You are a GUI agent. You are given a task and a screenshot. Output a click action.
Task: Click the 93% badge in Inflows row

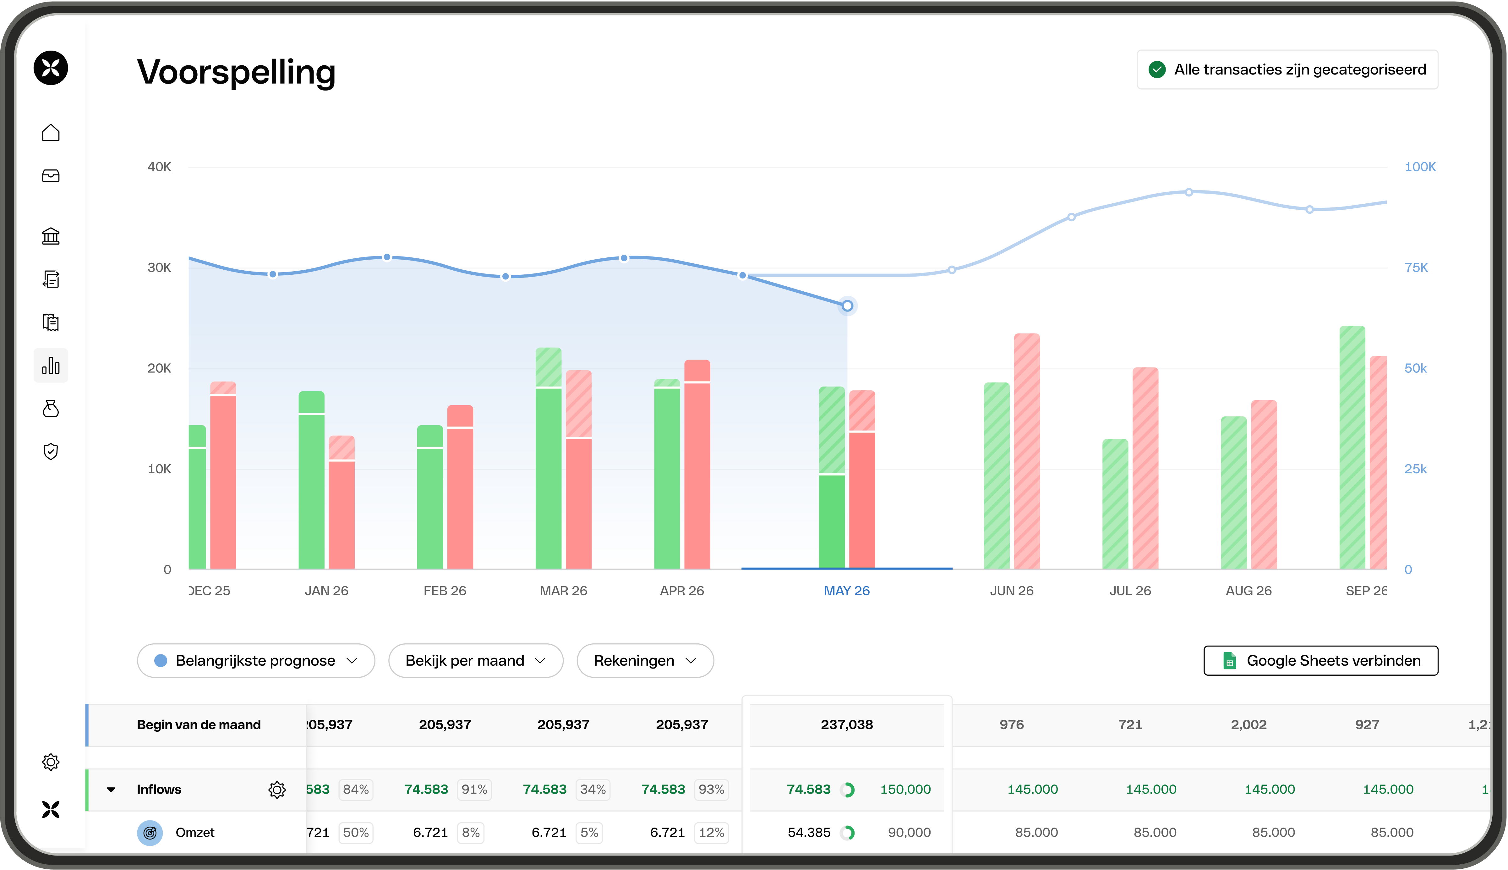point(711,789)
